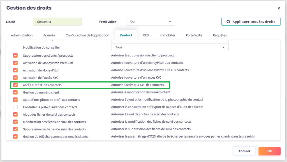Open the Immobilier tab

tap(167, 35)
